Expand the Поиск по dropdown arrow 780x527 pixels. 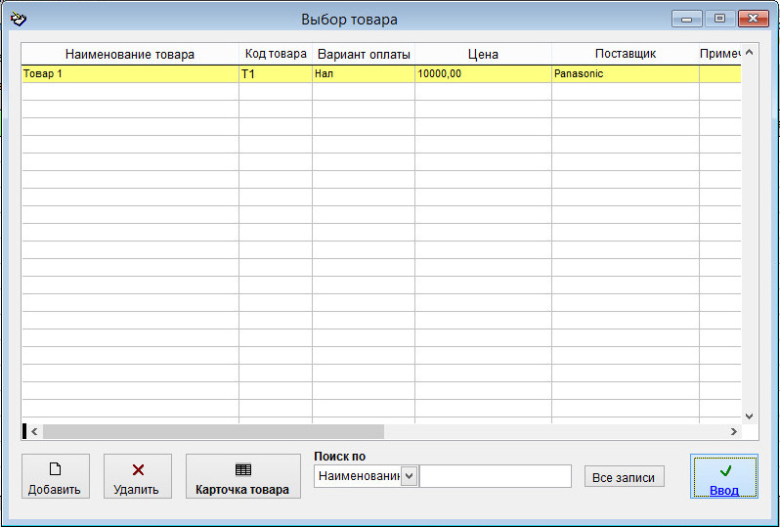[x=409, y=476]
